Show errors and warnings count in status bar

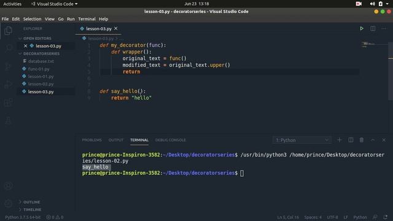tap(55, 217)
